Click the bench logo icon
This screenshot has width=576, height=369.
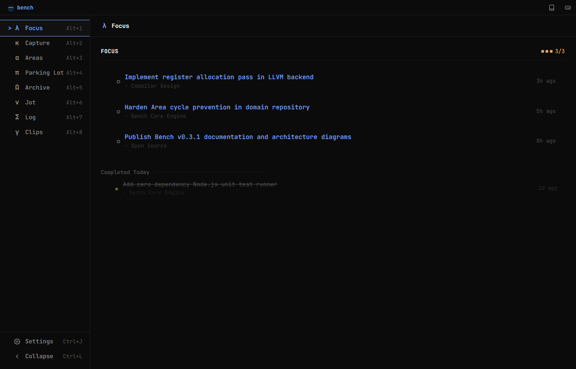[11, 8]
